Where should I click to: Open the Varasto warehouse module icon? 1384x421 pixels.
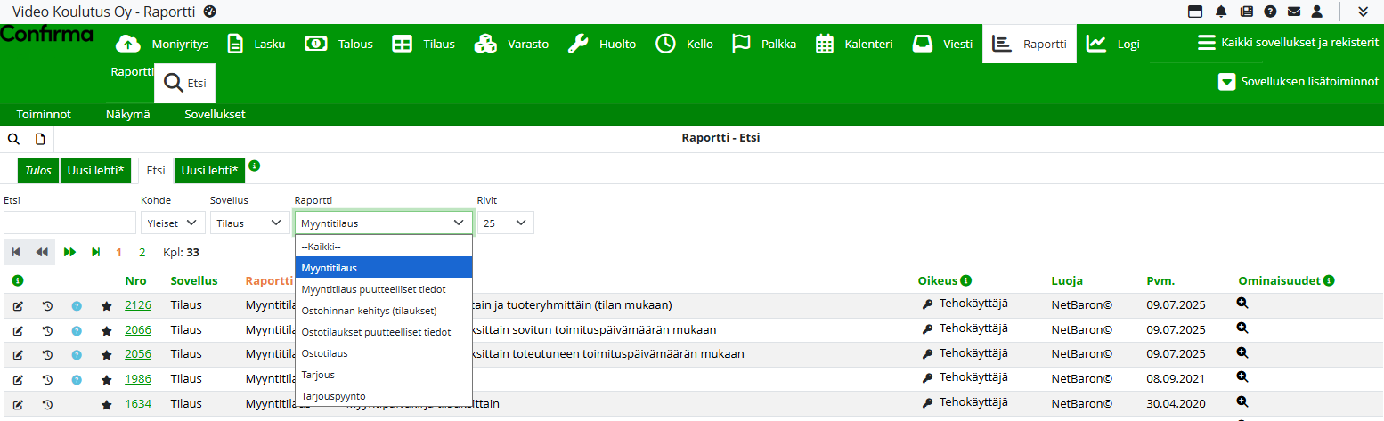[485, 44]
